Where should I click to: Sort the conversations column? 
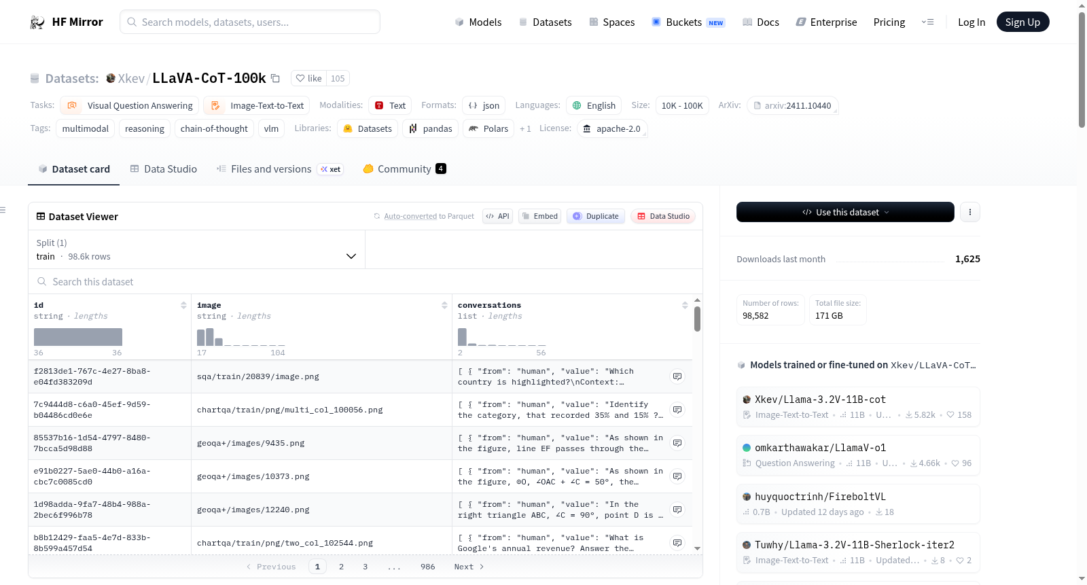click(x=685, y=305)
